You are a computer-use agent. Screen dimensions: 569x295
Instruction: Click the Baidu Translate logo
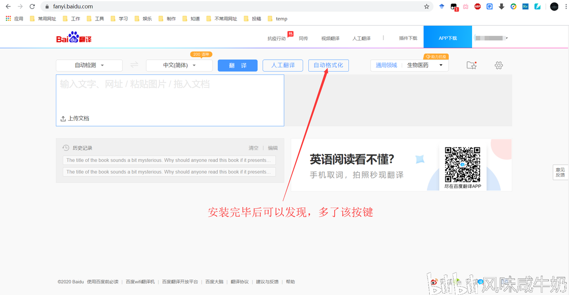pyautogui.click(x=74, y=37)
